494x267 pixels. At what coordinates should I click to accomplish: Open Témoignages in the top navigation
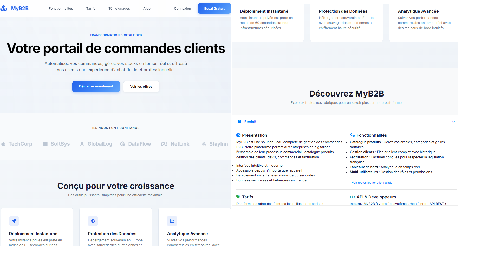pyautogui.click(x=119, y=9)
